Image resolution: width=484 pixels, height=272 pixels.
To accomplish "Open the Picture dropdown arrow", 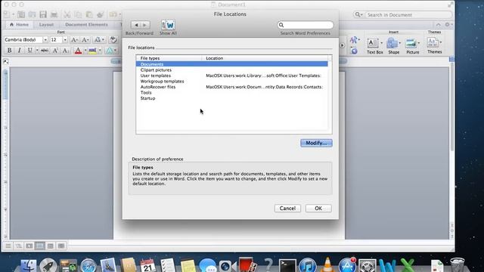I will (x=419, y=43).
